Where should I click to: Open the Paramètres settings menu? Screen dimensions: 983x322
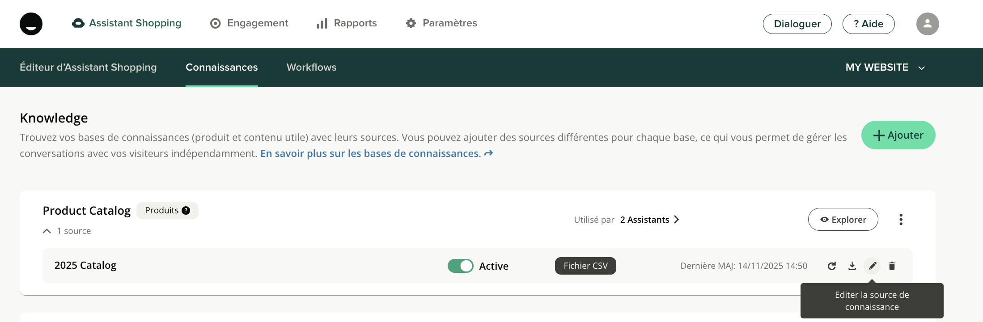pyautogui.click(x=441, y=23)
